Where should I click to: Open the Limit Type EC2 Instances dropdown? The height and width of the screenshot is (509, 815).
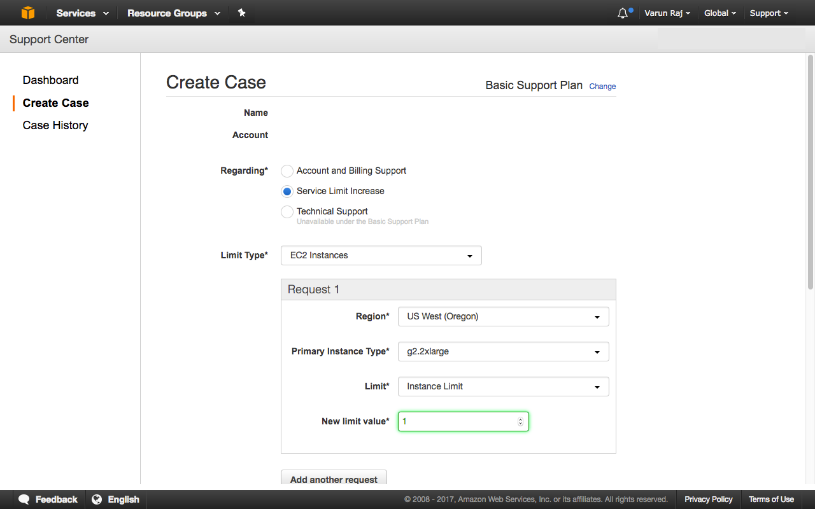381,256
